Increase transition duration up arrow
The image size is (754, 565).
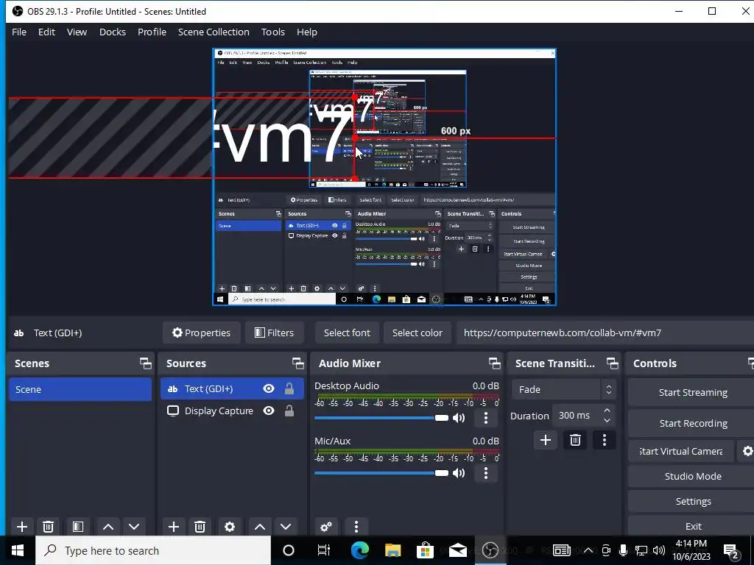tap(607, 411)
